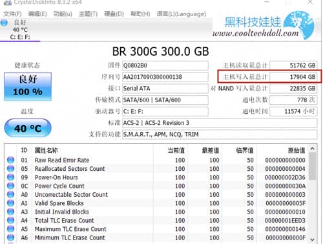Viewport: 323px width, 244px height.
Task: Open the 主题(T) menu
Action: pyautogui.click(x=89, y=14)
